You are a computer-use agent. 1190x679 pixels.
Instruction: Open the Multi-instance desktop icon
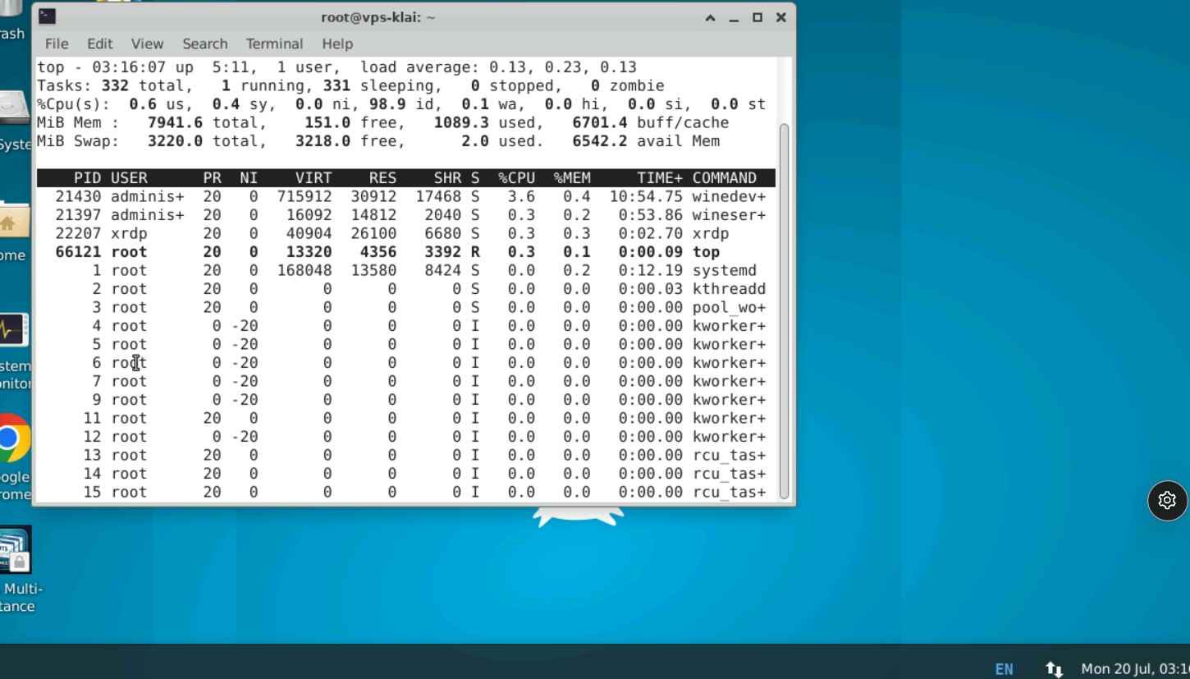[15, 550]
